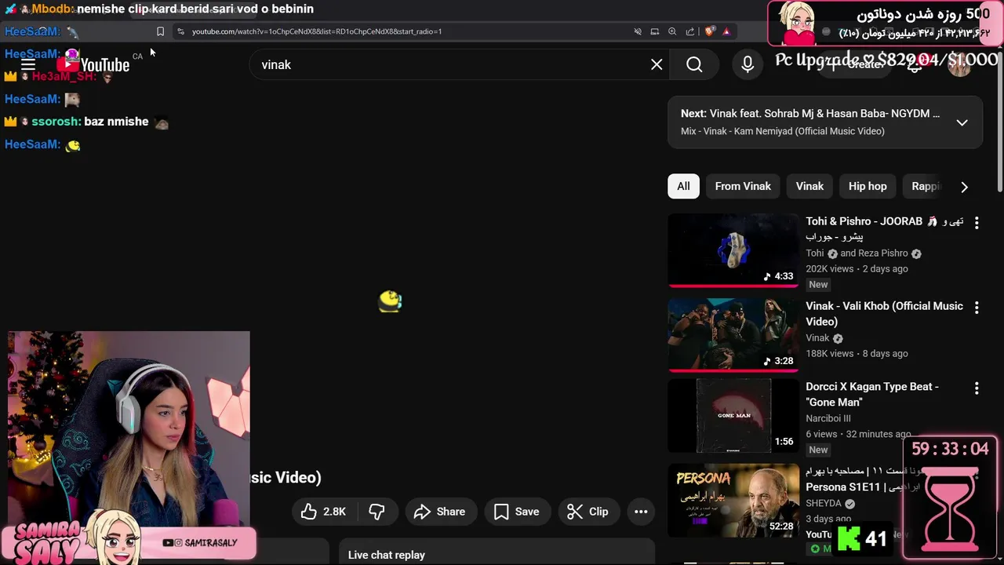
Task: Open the Tohi channel name link
Action: [x=814, y=253]
